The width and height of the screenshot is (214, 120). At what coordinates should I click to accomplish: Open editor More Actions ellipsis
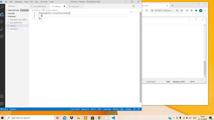tap(138, 6)
